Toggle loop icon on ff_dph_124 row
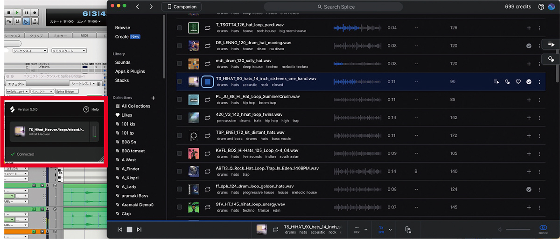Screen dimensions: 560x239 click(208, 189)
